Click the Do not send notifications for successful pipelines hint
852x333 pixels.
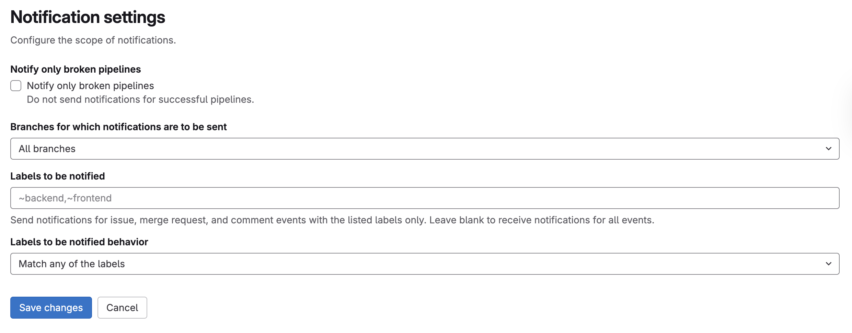(140, 99)
